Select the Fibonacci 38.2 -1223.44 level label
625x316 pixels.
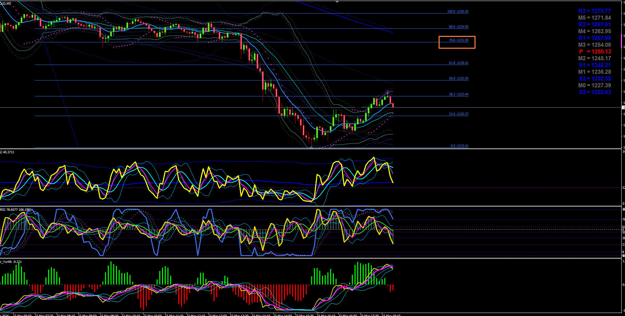[459, 94]
